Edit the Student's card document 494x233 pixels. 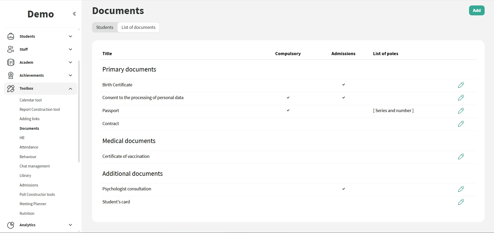point(461,202)
